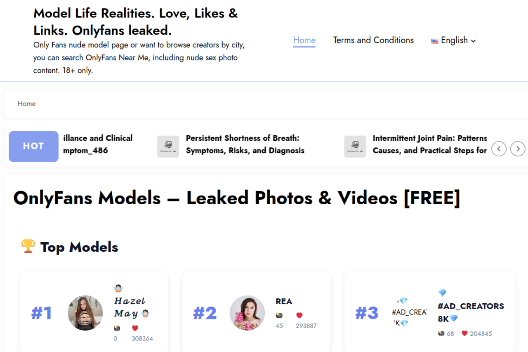Click the US flag language icon
Viewport: 528px width, 352px height.
[x=434, y=41]
